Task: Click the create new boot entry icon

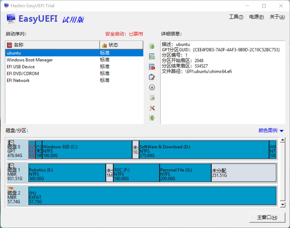Action: click(152, 57)
